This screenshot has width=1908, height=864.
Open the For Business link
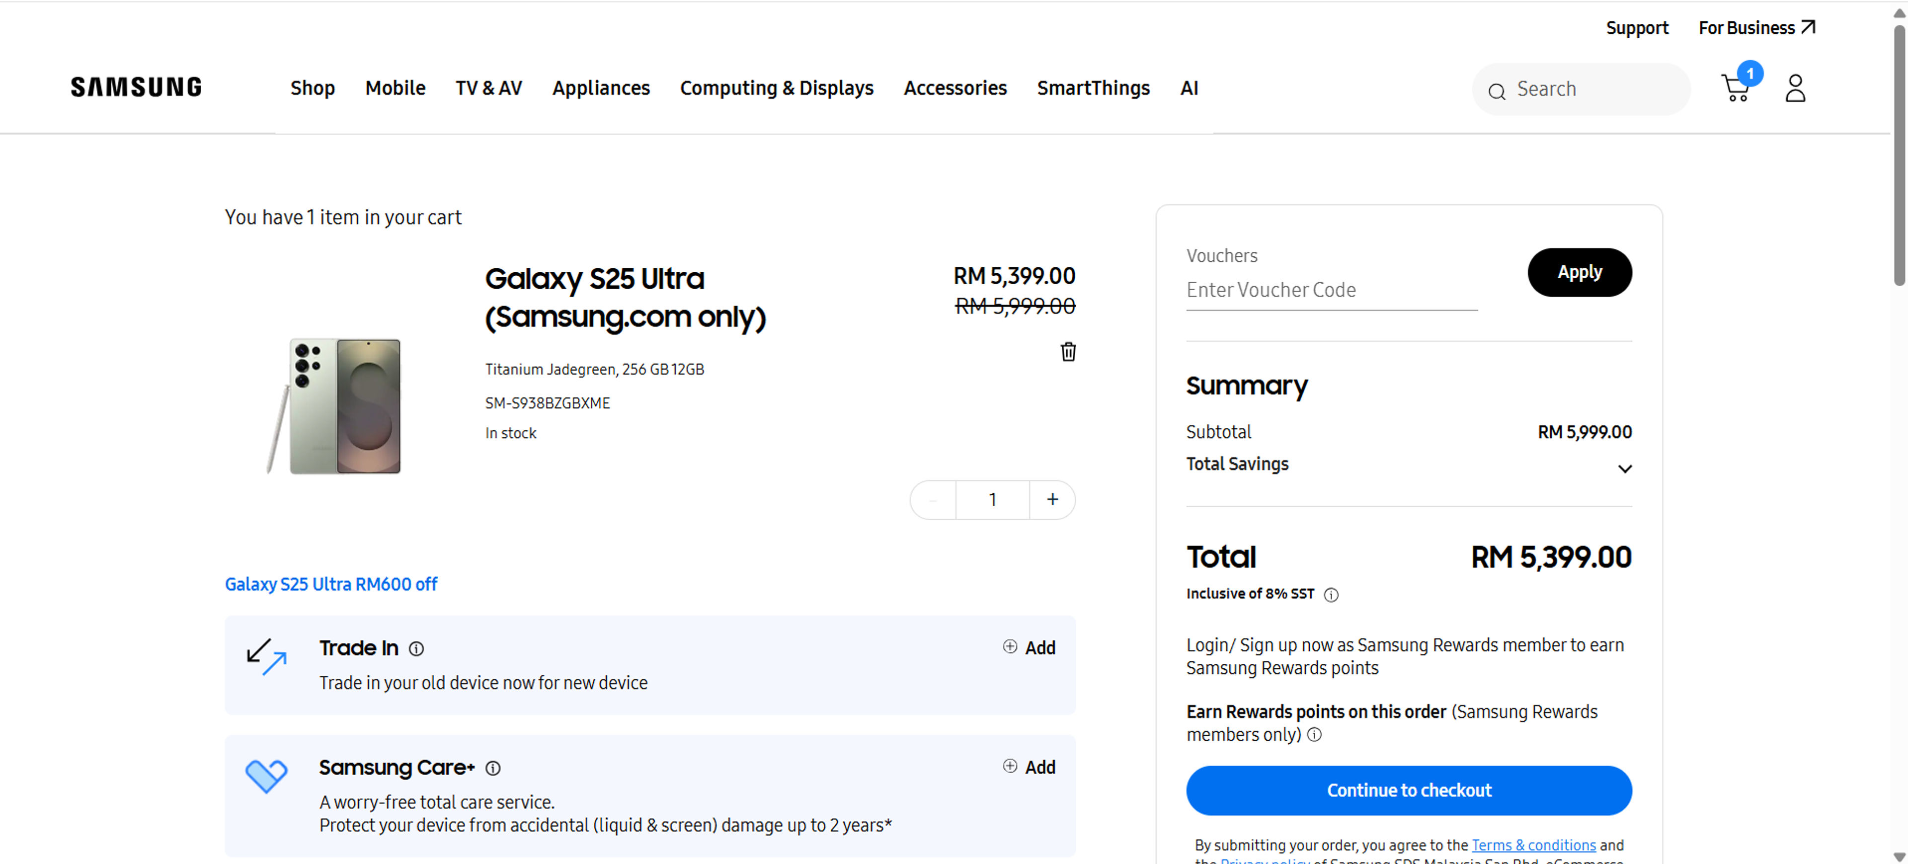coord(1756,28)
